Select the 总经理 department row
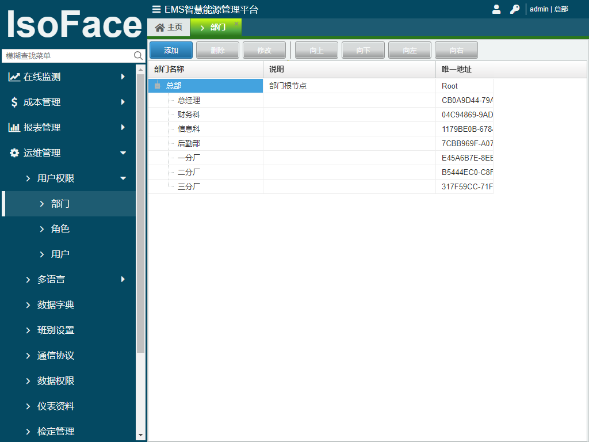589x442 pixels. pyautogui.click(x=320, y=100)
